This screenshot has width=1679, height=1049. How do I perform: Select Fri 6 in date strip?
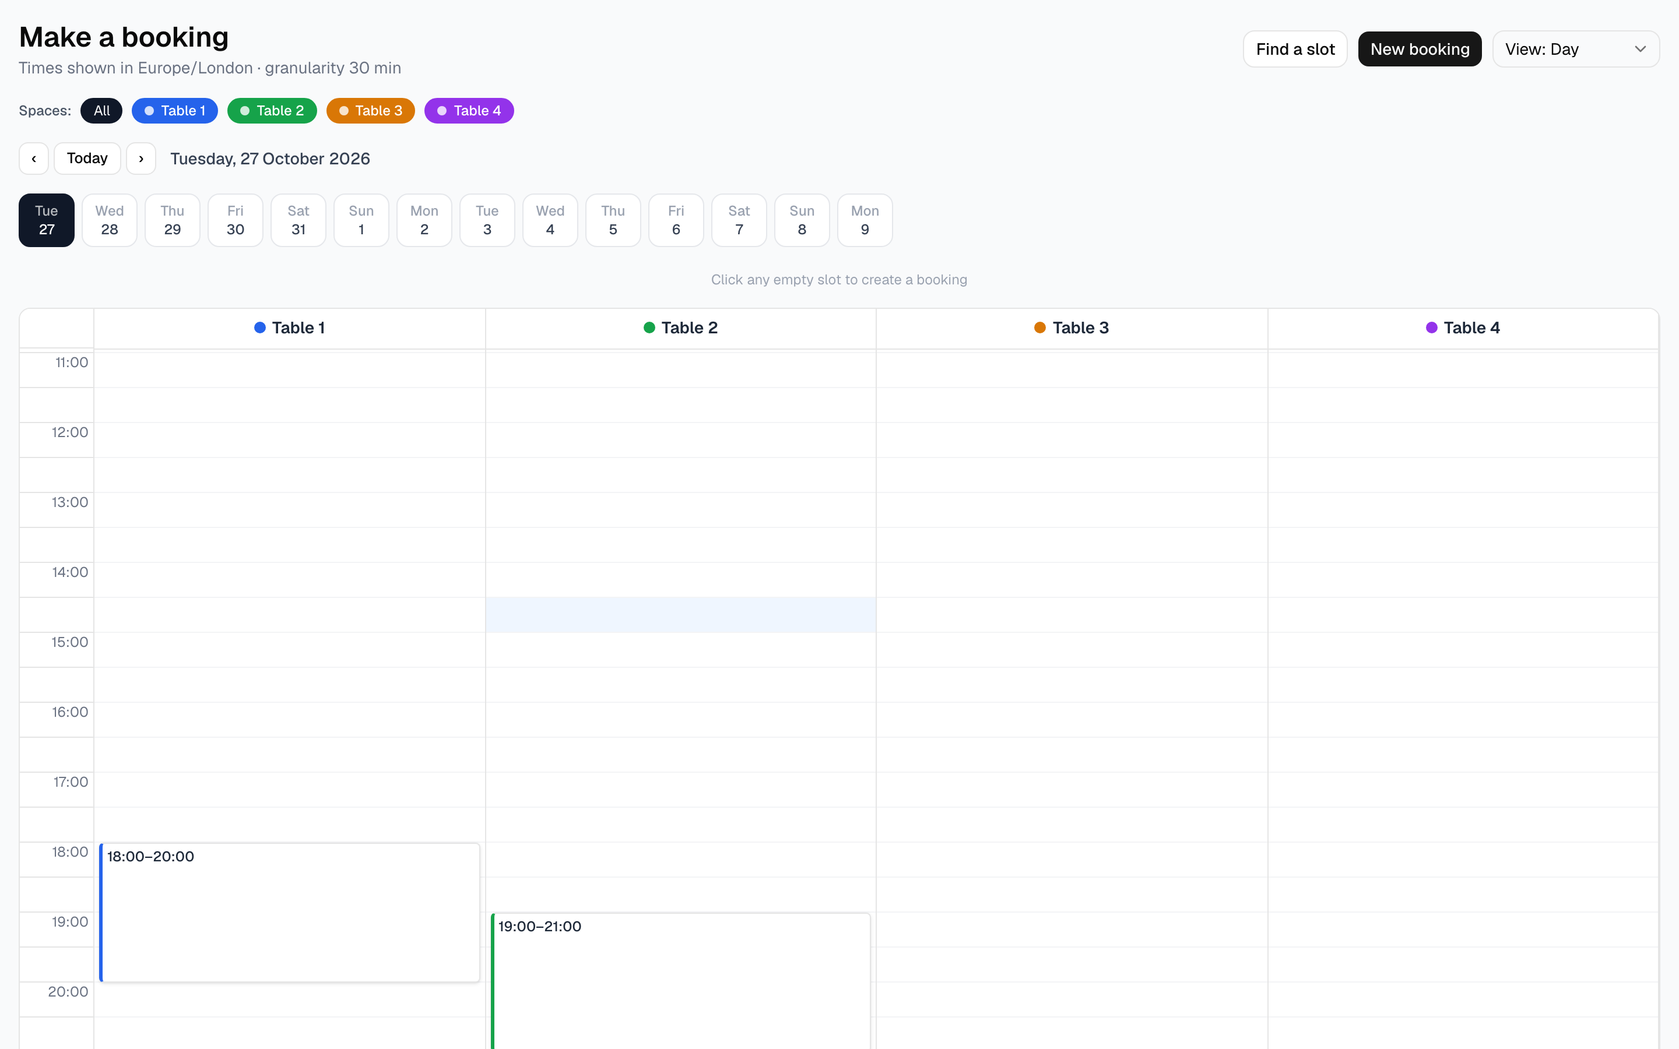(x=676, y=220)
